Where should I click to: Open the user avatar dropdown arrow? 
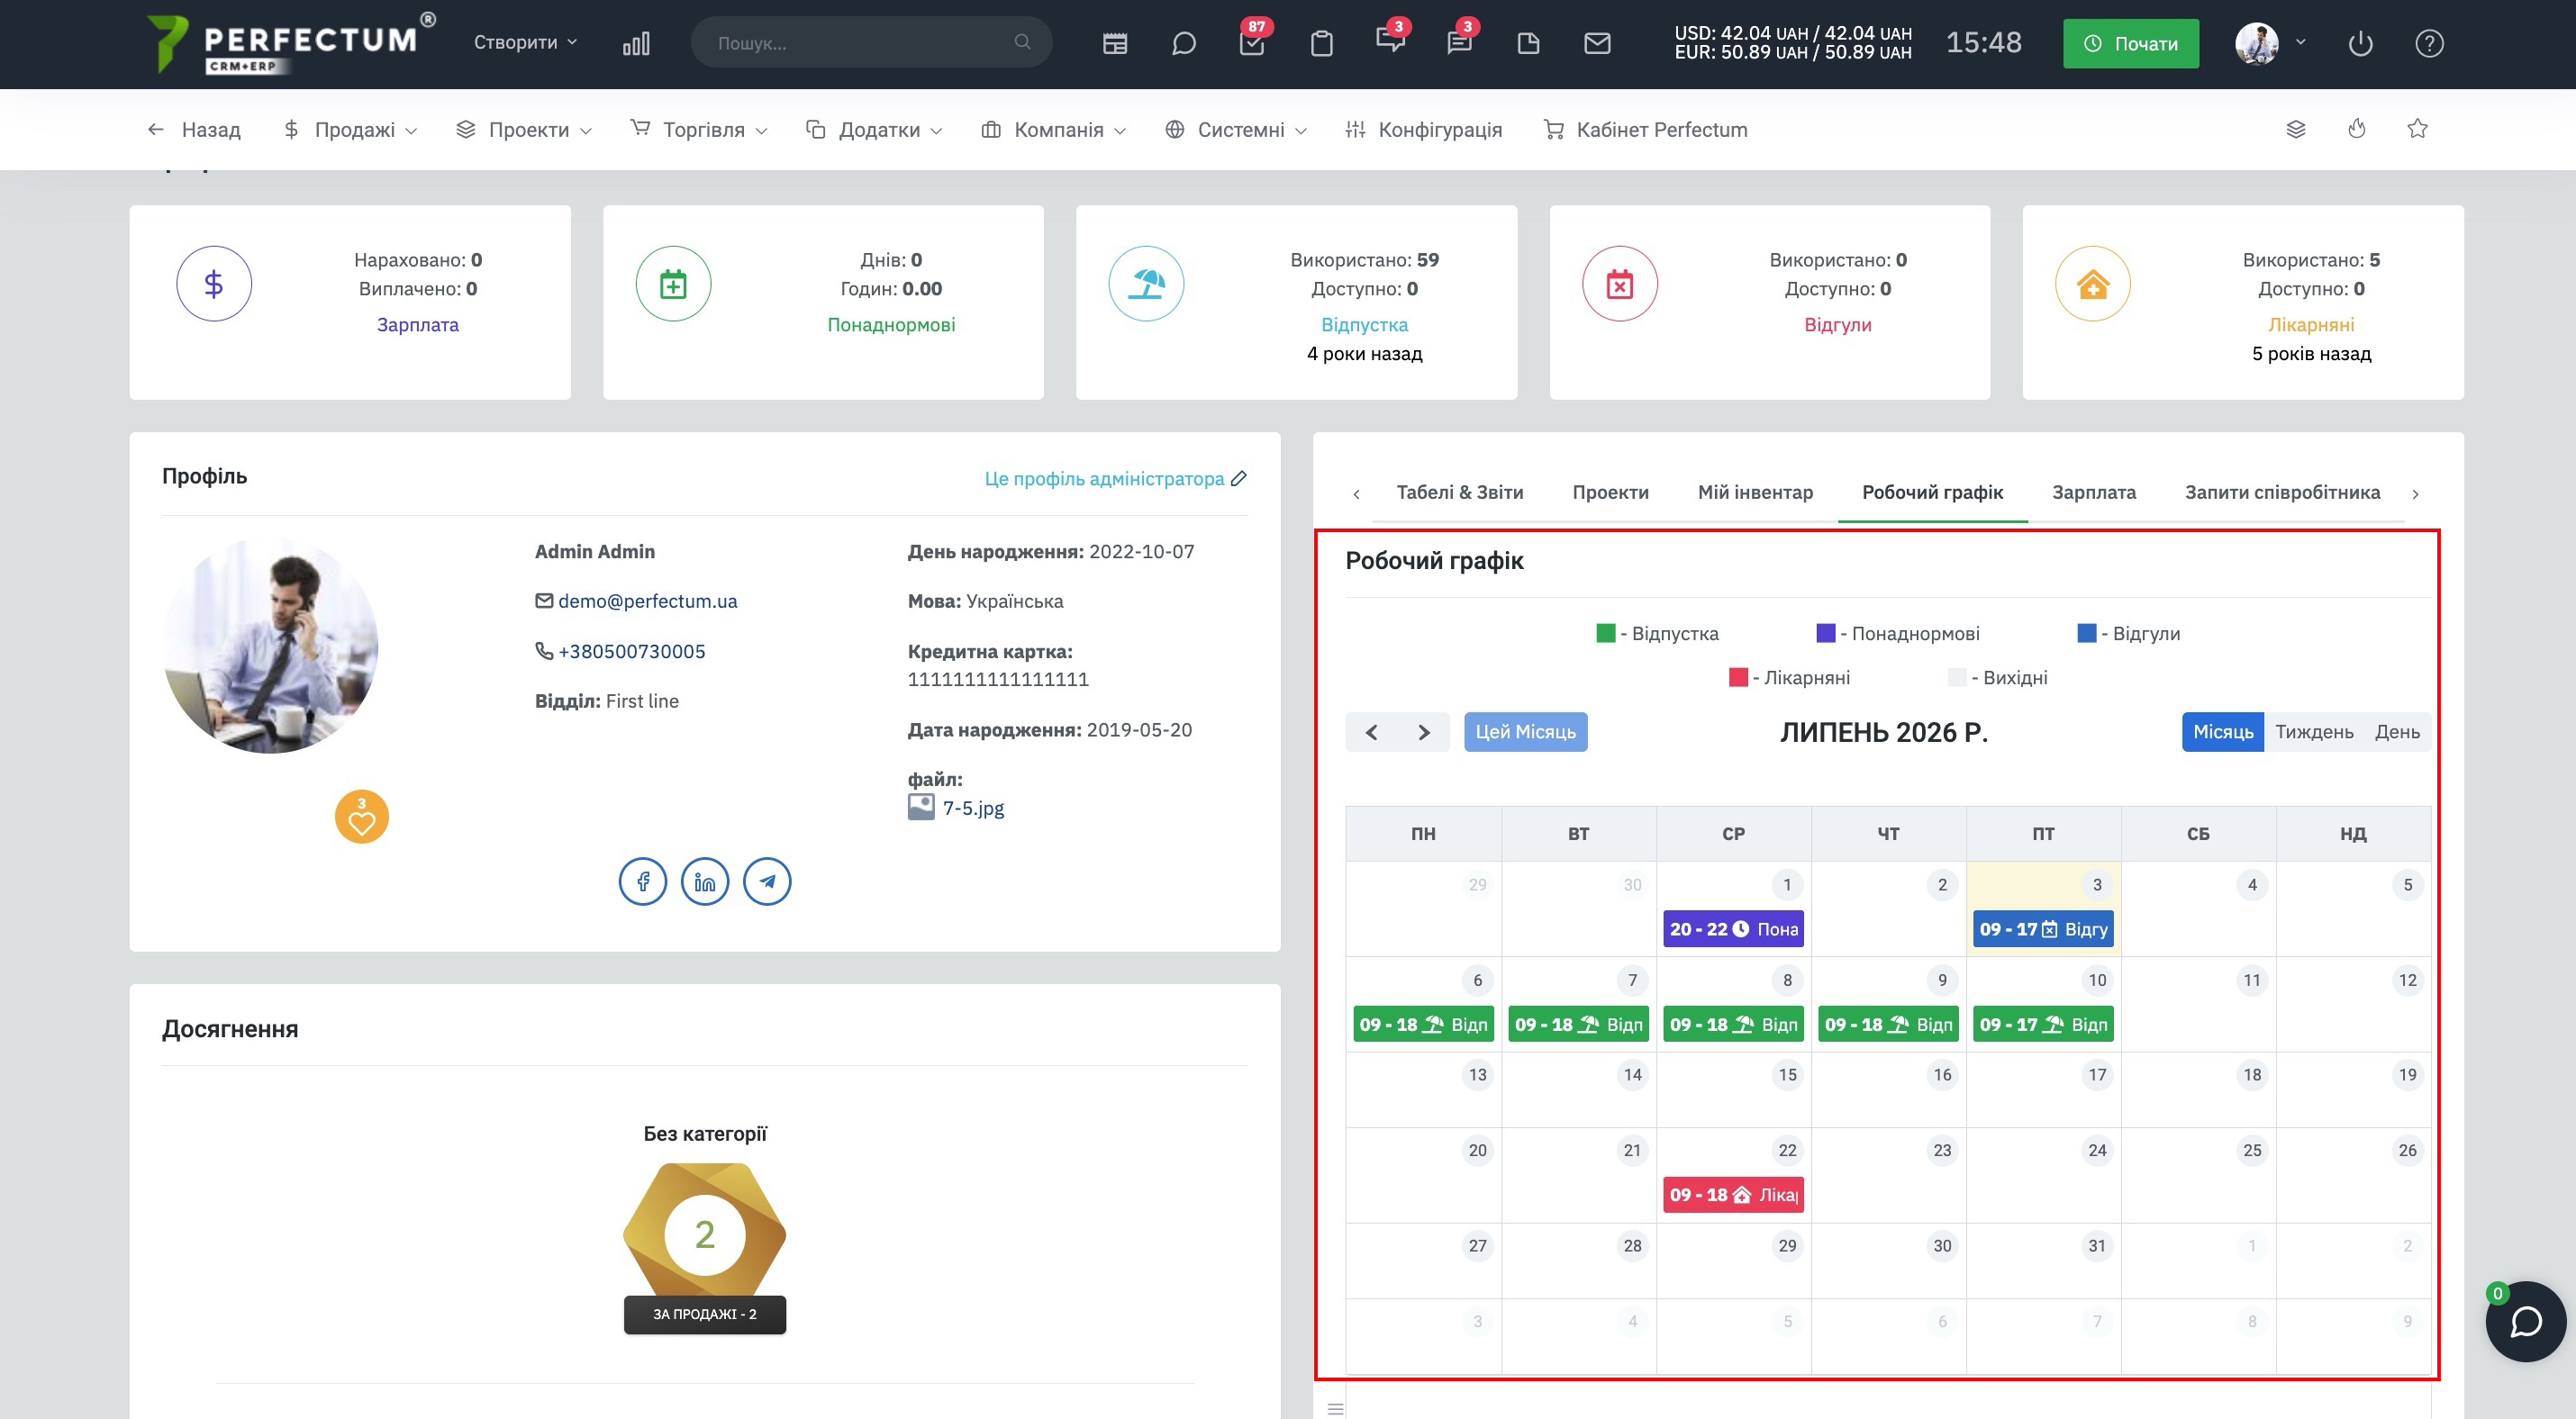click(2300, 42)
